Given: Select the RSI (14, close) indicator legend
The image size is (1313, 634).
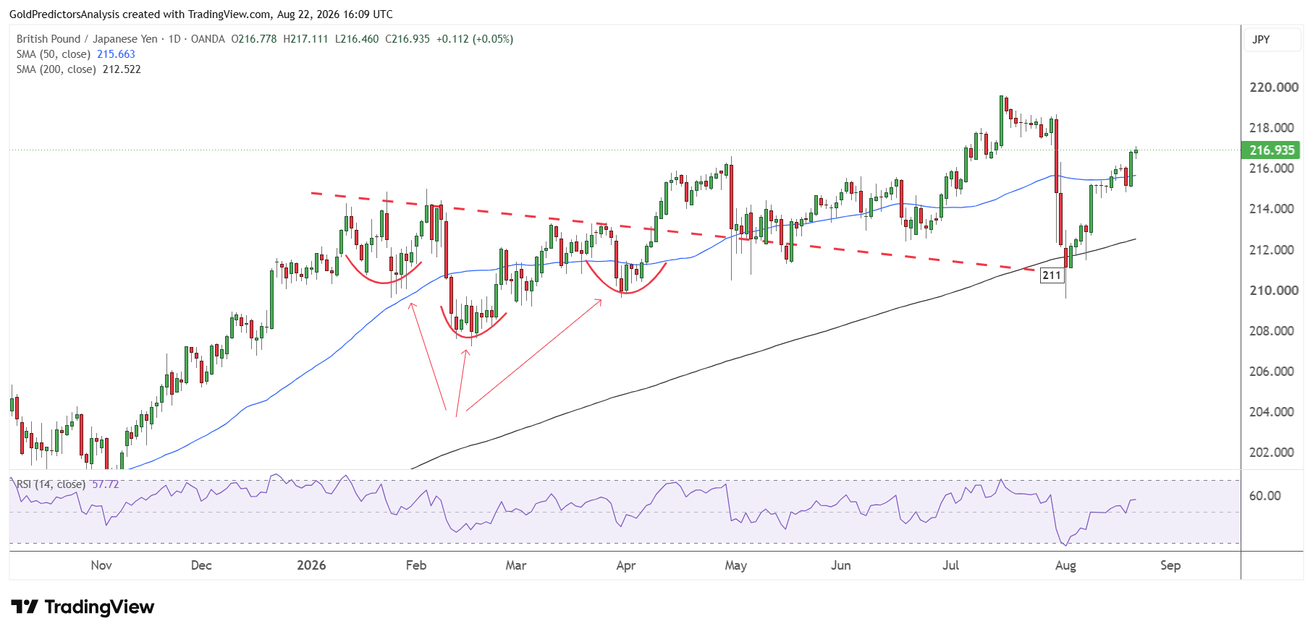Looking at the screenshot, I should pyautogui.click(x=51, y=484).
